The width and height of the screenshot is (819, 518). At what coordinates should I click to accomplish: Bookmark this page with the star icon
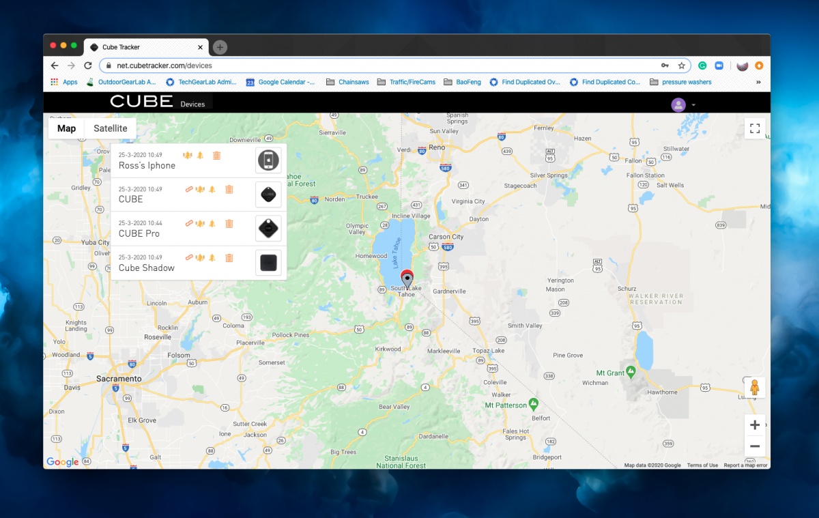point(681,66)
